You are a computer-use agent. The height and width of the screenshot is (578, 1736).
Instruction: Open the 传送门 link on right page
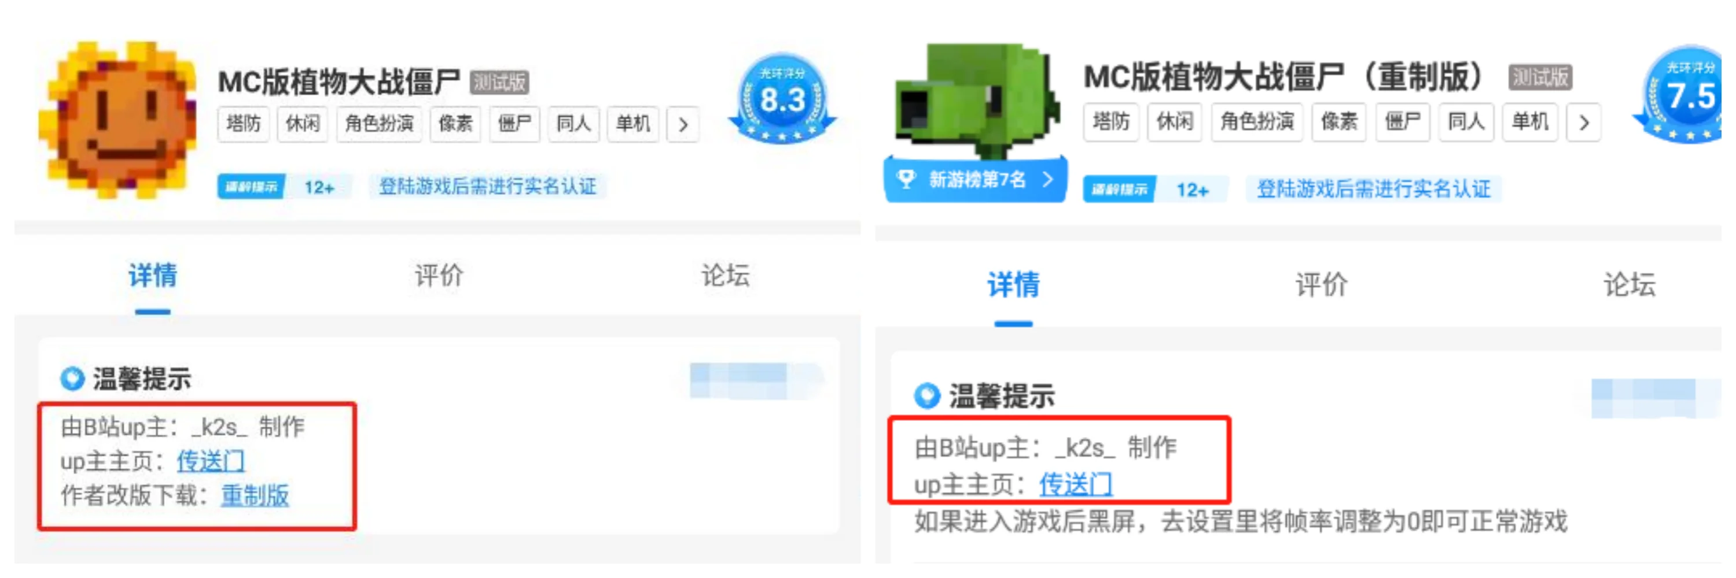(x=1075, y=484)
